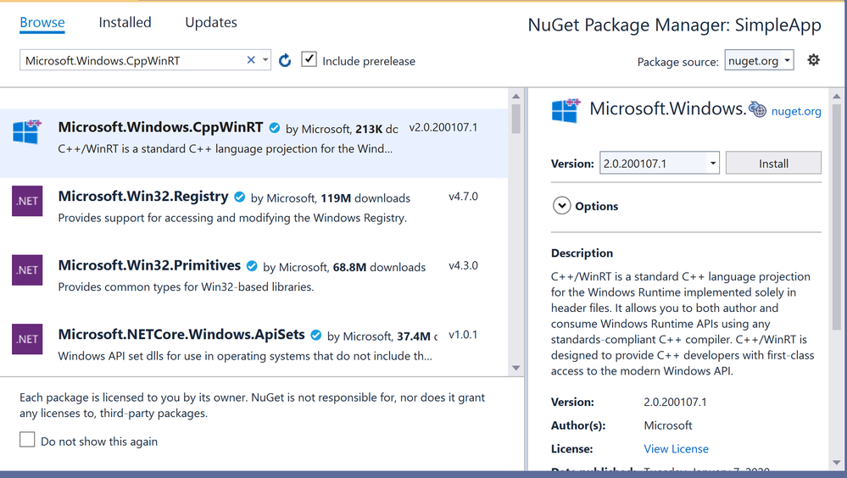The height and width of the screenshot is (478, 847).
Task: Select the Microsoft.Win32.Registry package
Action: coord(254,212)
